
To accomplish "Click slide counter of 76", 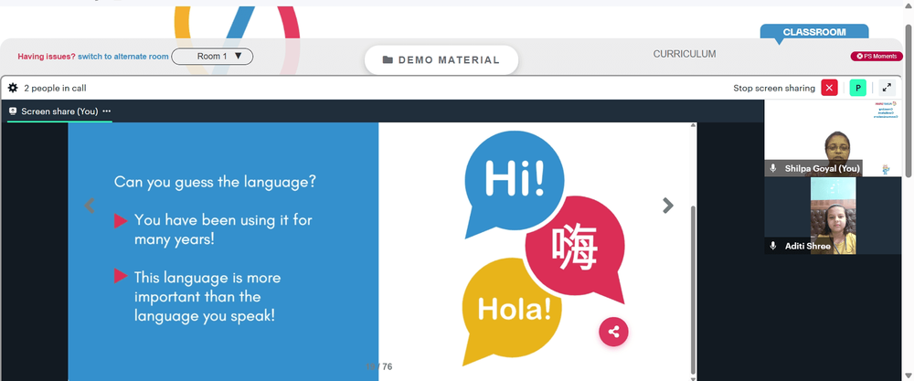I will [379, 366].
